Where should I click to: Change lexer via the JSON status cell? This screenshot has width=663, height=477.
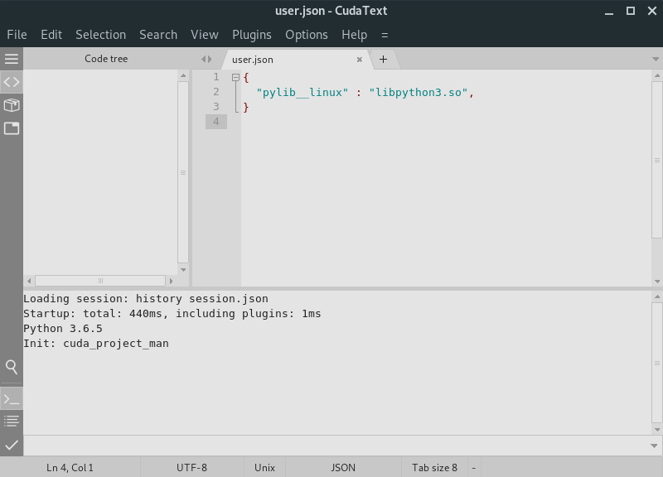(342, 467)
